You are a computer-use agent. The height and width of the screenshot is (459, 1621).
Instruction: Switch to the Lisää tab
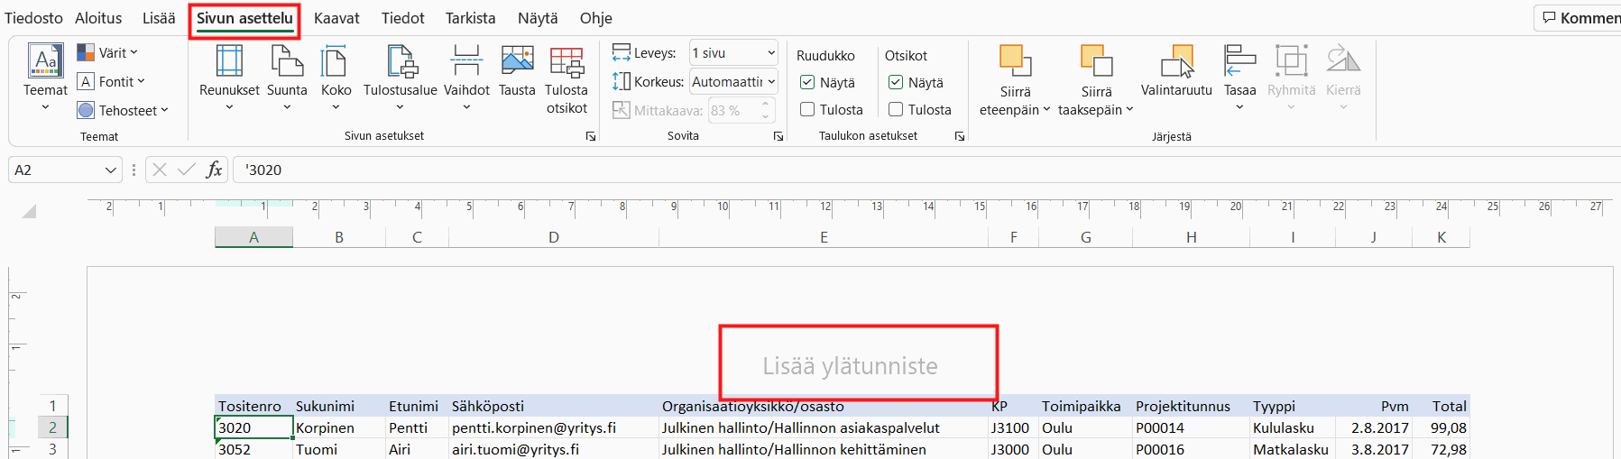click(159, 18)
